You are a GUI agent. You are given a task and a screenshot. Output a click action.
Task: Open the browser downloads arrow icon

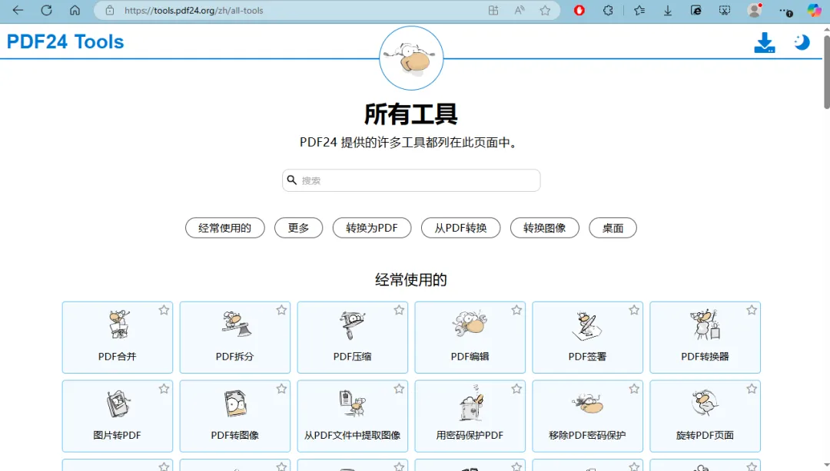click(668, 11)
